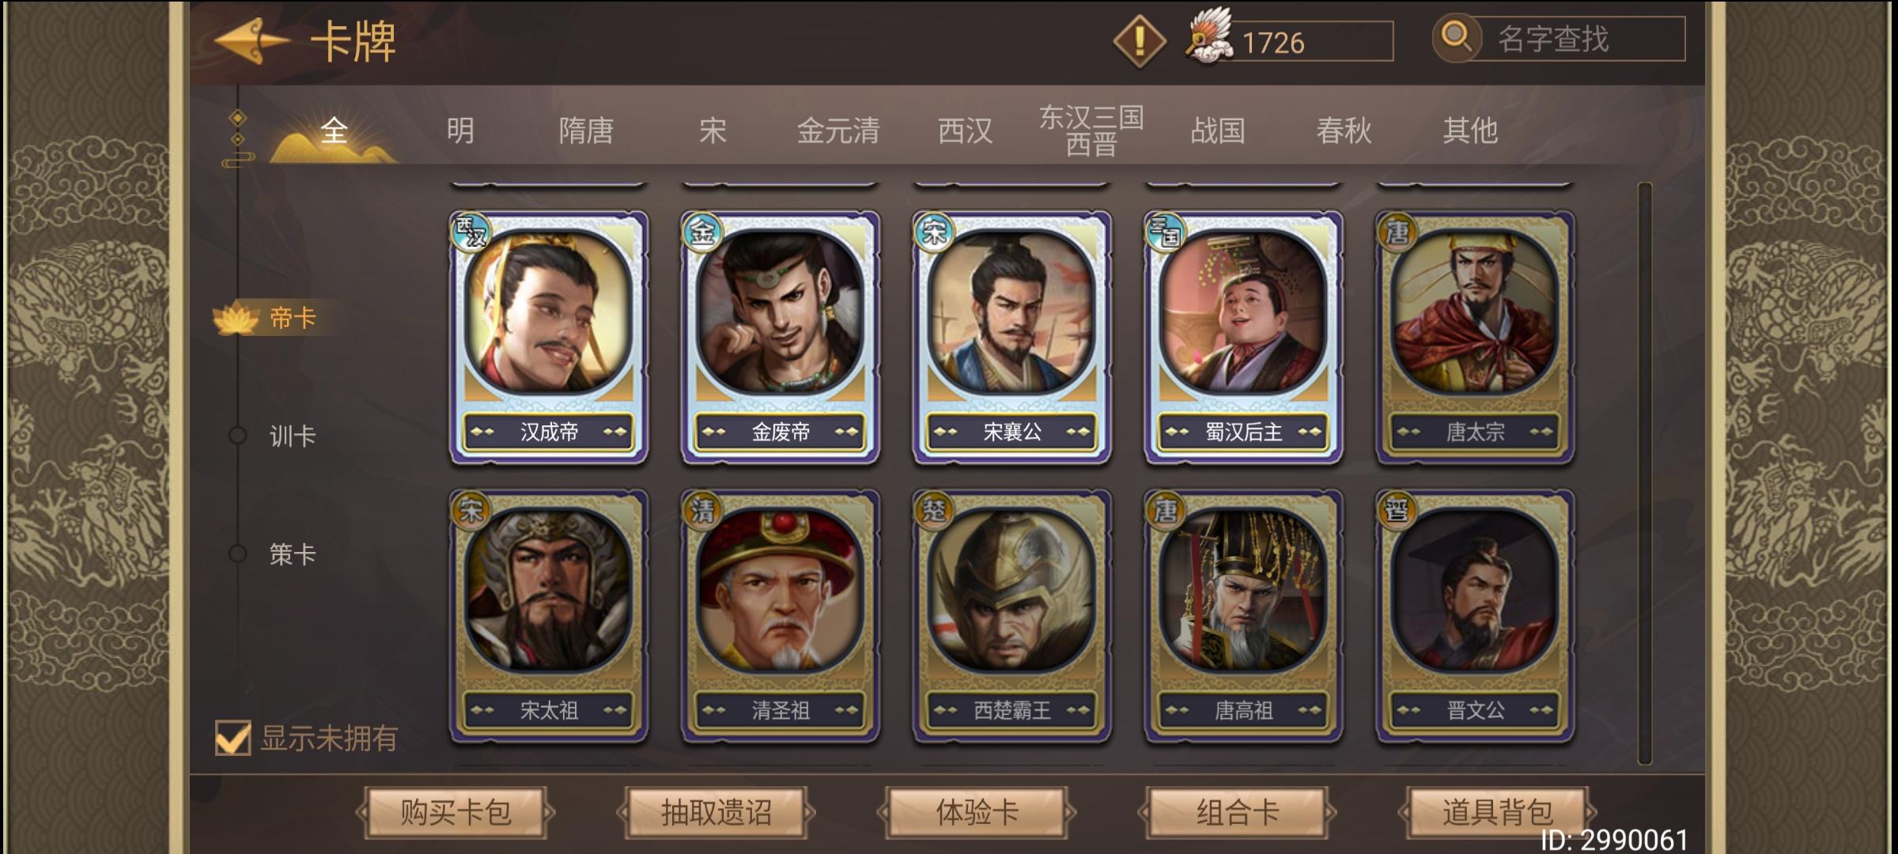Click the back arrow icon beside 卡牌

(251, 41)
